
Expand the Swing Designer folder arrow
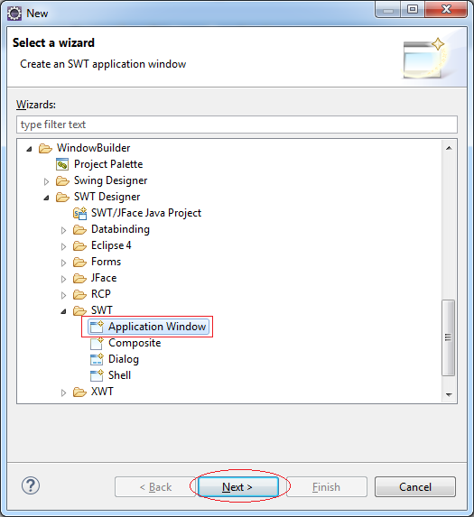click(x=47, y=181)
